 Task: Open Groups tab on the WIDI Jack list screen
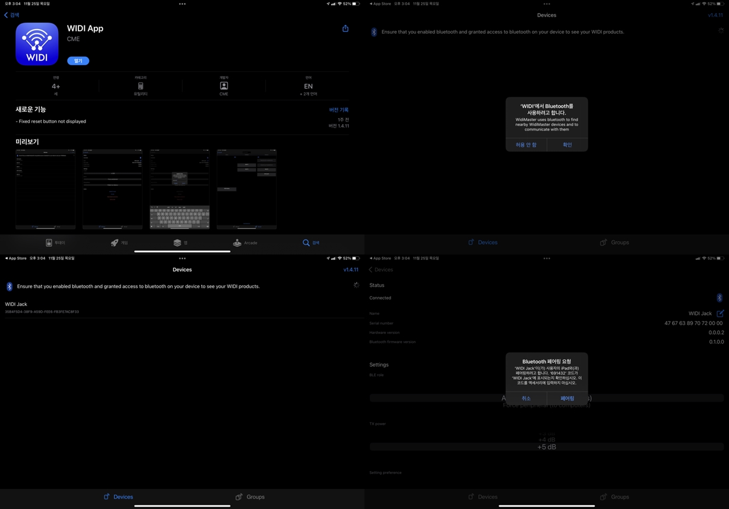tap(250, 497)
